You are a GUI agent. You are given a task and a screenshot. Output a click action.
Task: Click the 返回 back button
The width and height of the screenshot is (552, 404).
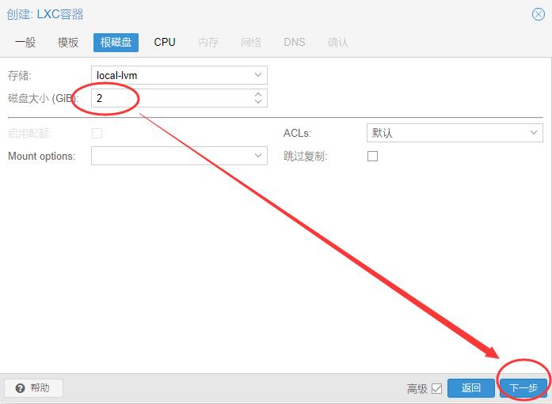pyautogui.click(x=470, y=388)
